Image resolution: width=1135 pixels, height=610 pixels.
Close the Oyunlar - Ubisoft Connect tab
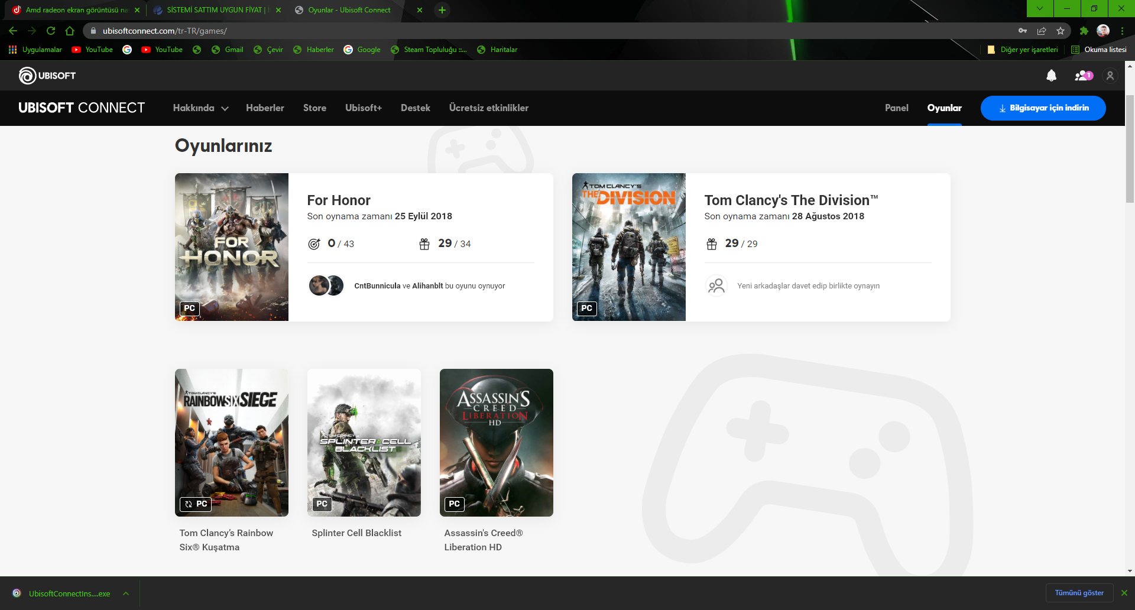pos(420,10)
